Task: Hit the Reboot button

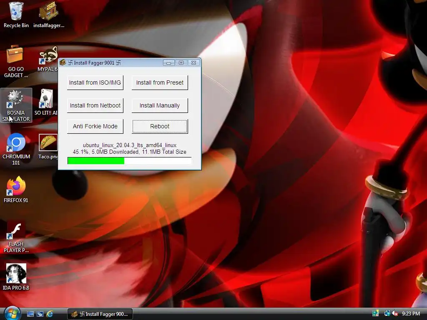Action: click(160, 126)
